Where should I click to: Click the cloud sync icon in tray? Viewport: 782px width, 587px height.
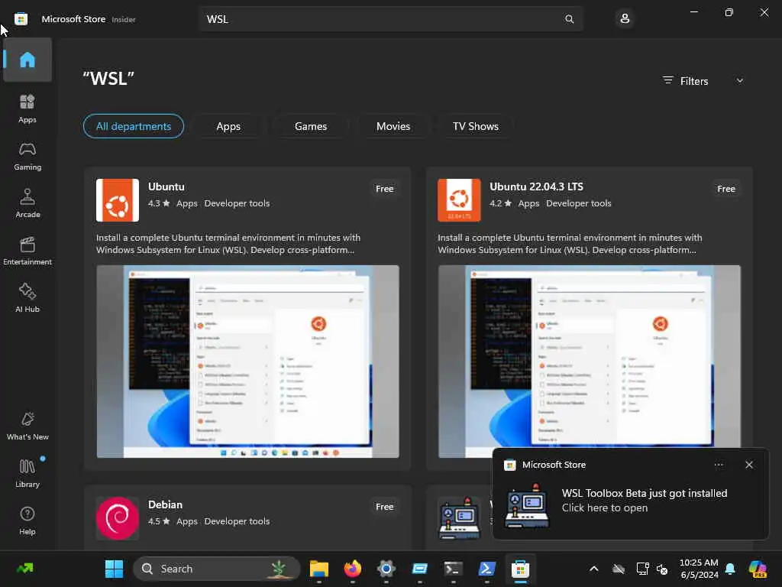tap(619, 569)
